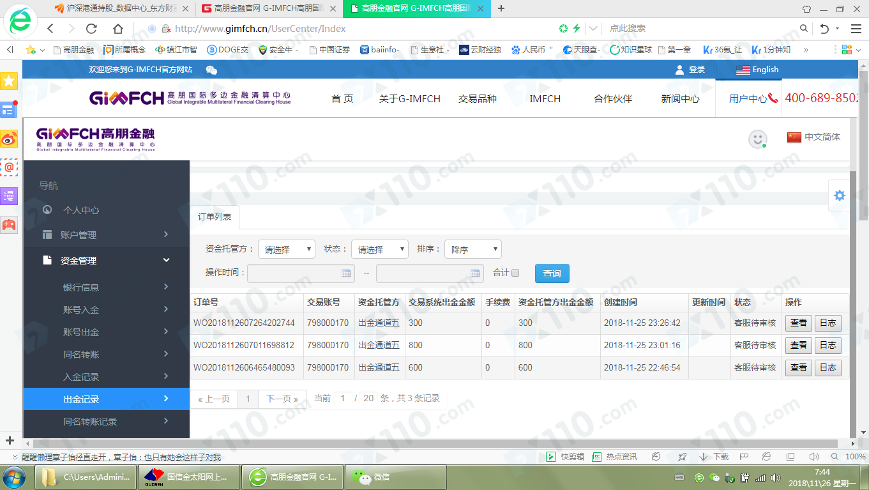This screenshot has width=869, height=490.
Task: Open the bookmarks bar apps grid icon
Action: pyautogui.click(x=848, y=49)
